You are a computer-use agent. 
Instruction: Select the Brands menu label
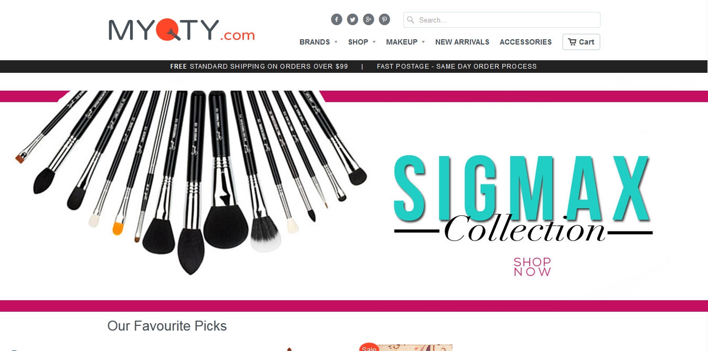[315, 42]
